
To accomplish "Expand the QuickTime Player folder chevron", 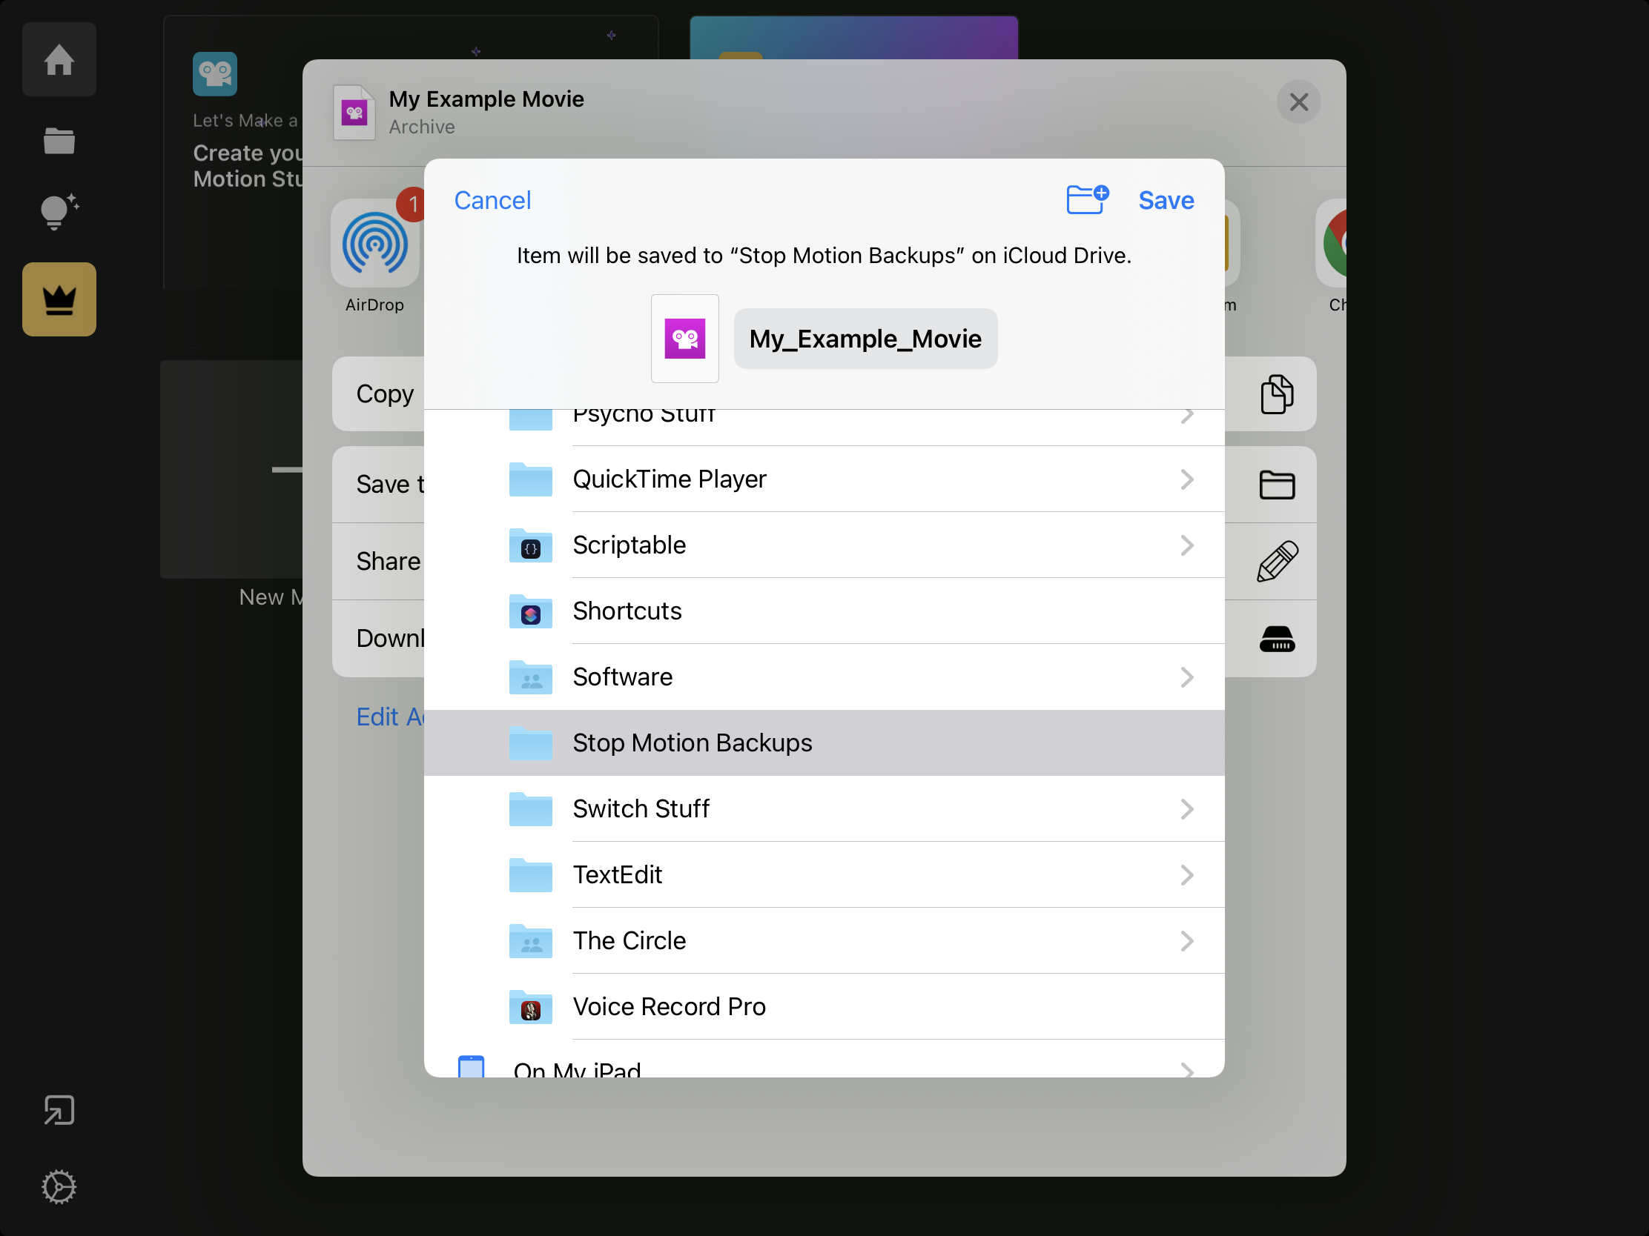I will pos(1187,479).
